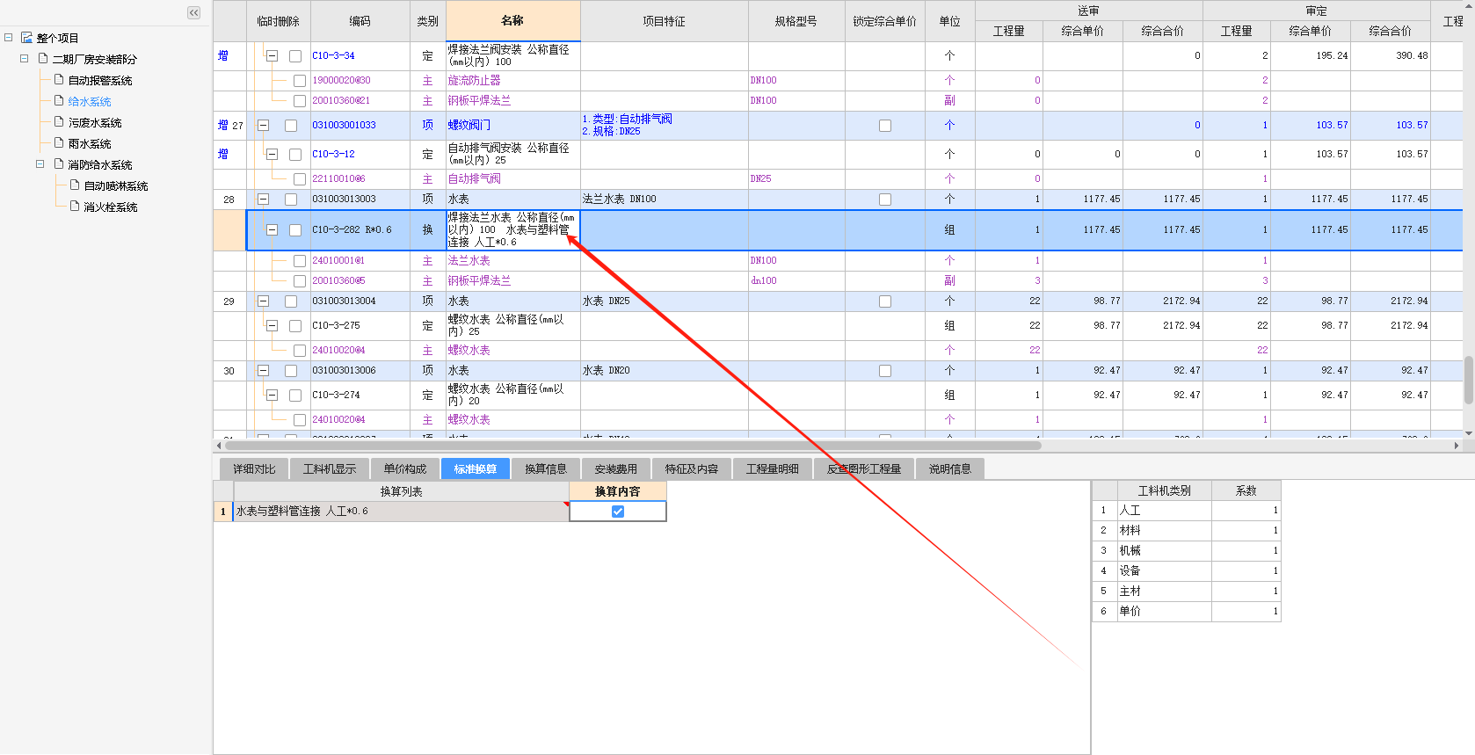1475x755 pixels.
Task: Tick temporary-delete checkbox for C10-3-282 row
Action: point(295,230)
